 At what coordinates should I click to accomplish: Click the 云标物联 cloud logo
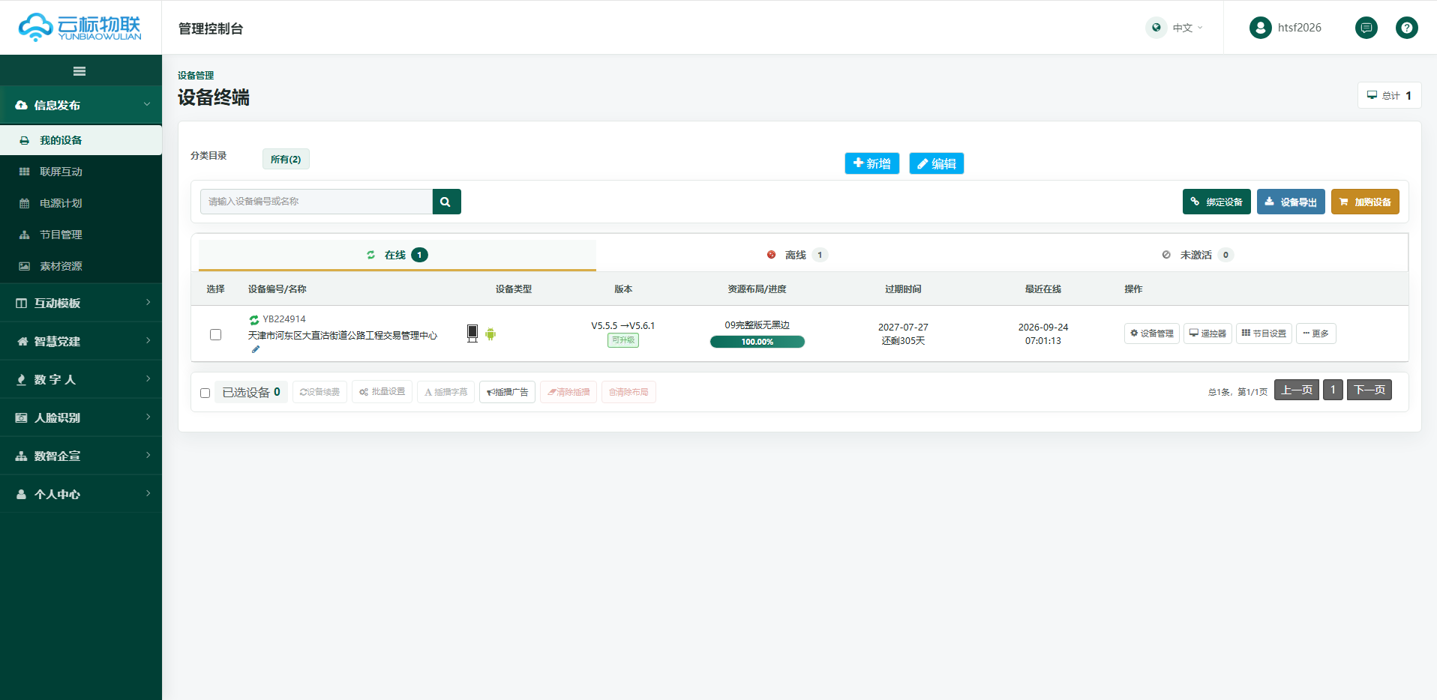point(79,27)
